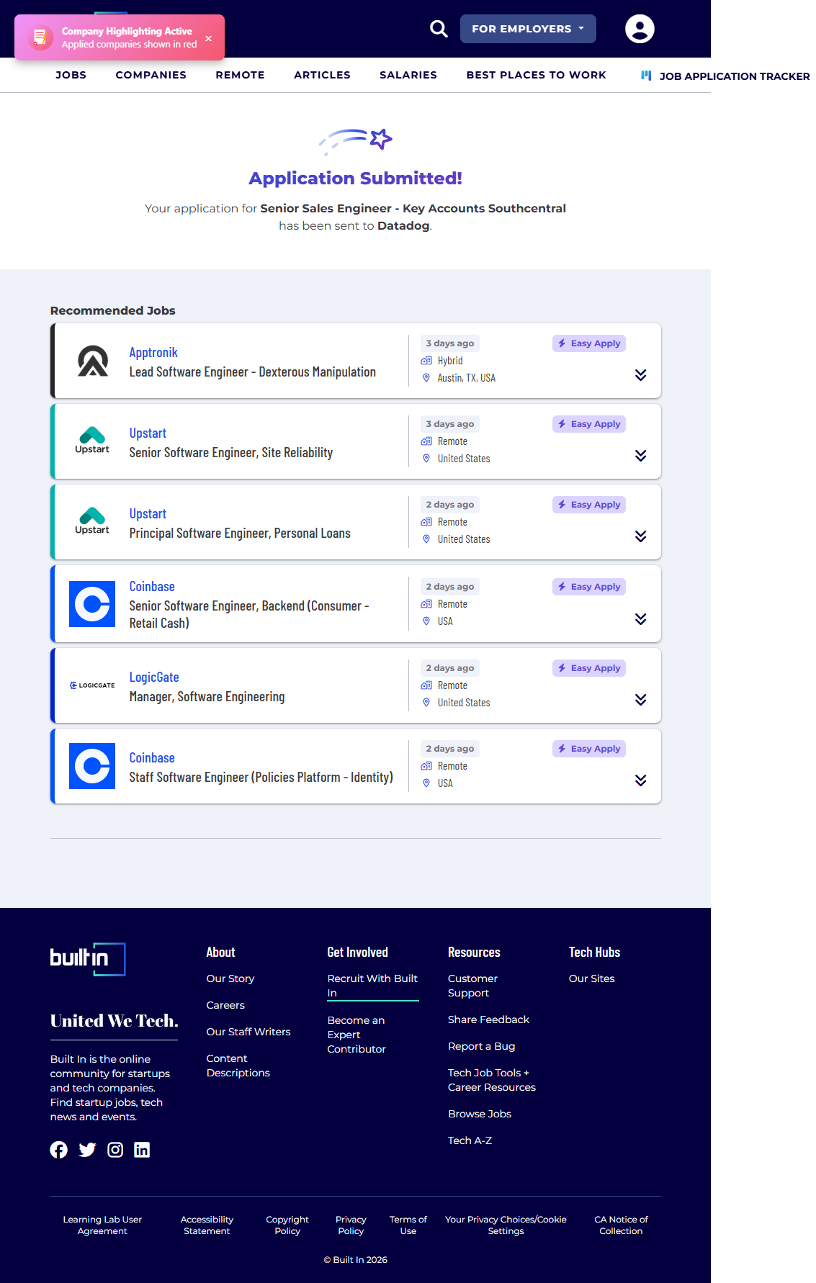Click the Apptronik company logo
Viewport: 816px width, 1283px height.
point(92,361)
